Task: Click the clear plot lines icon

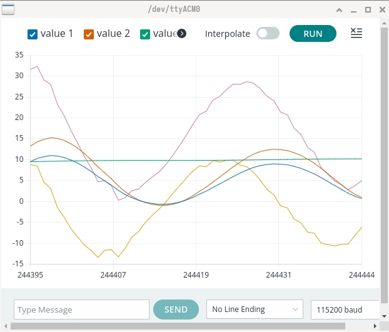Action: pos(356,33)
